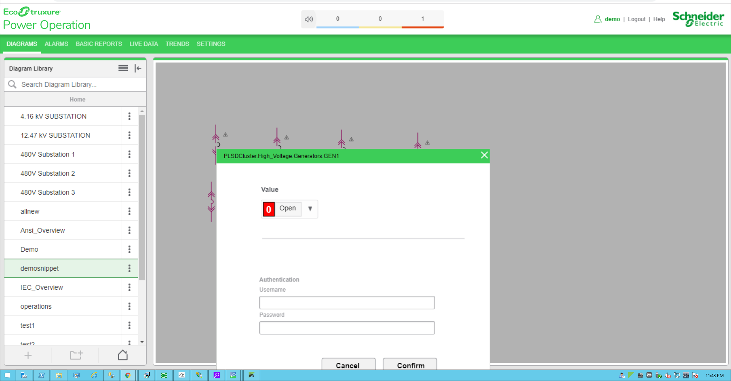Viewport: 731px width, 381px height.
Task: Open the magenta magnifier taskbar app
Action: click(217, 375)
